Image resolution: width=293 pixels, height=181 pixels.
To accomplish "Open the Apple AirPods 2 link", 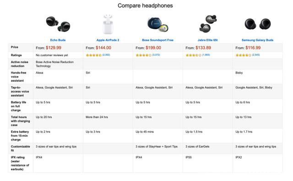I will coord(108,40).
